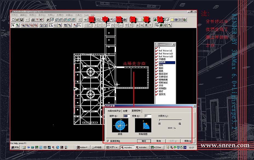Viewport: 254px width, 160px height.
Task: Click the Z axis constraint button
Action: [104, 25]
